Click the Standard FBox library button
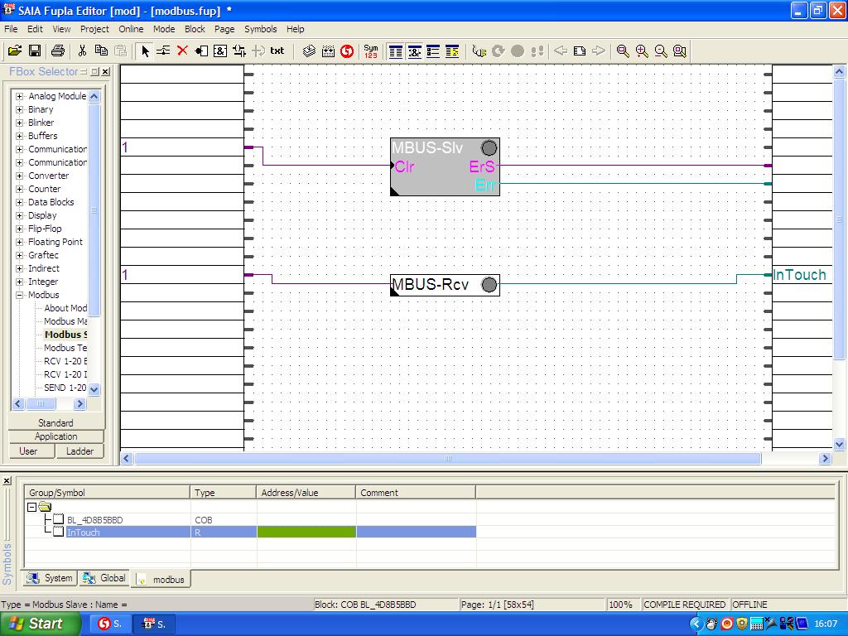848x636 pixels. [55, 423]
